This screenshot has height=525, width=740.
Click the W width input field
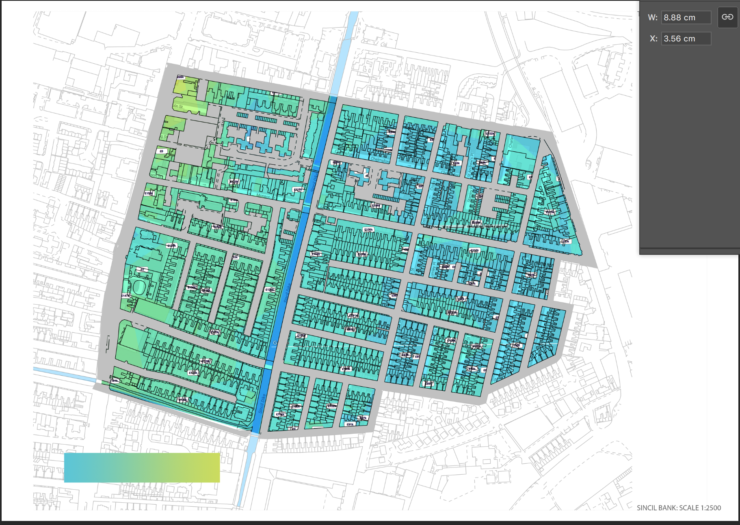(x=686, y=17)
